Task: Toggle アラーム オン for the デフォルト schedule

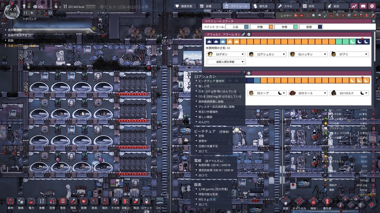Action: pos(231,34)
